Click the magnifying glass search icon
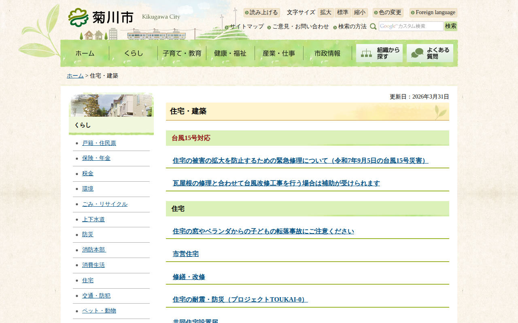Screen dimensions: 518x323 coord(373,27)
